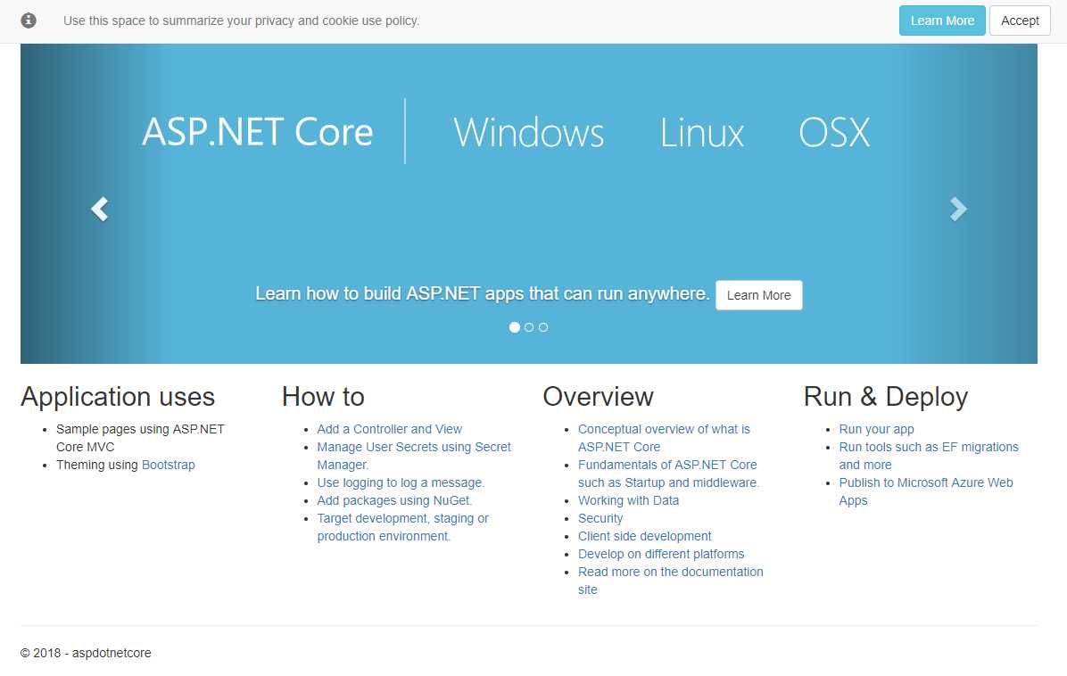Open Conceptual overview of ASP.NET Core link
Viewport: 1067px width, 676px height.
click(664, 429)
